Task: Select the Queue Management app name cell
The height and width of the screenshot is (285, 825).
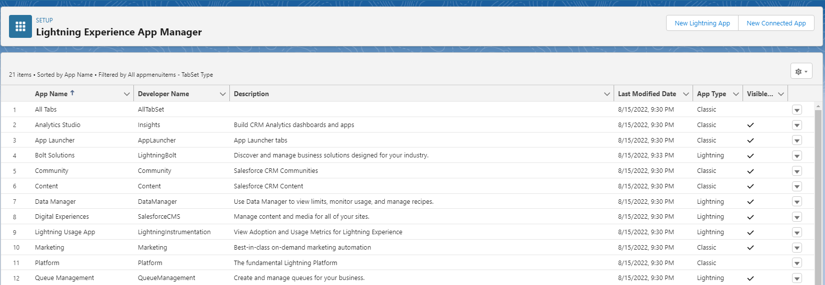Action: [x=64, y=278]
